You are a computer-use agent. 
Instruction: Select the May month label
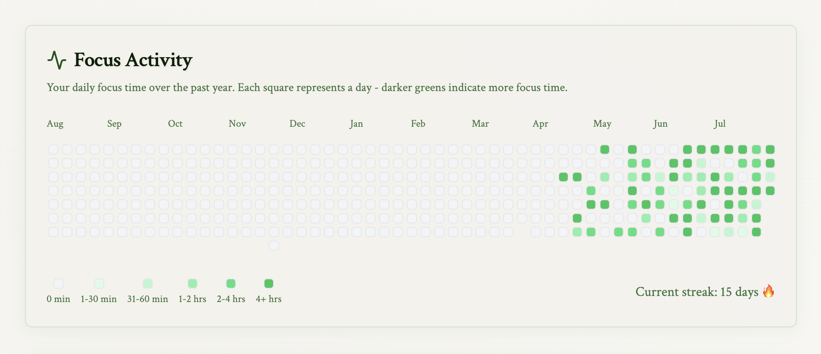(602, 124)
